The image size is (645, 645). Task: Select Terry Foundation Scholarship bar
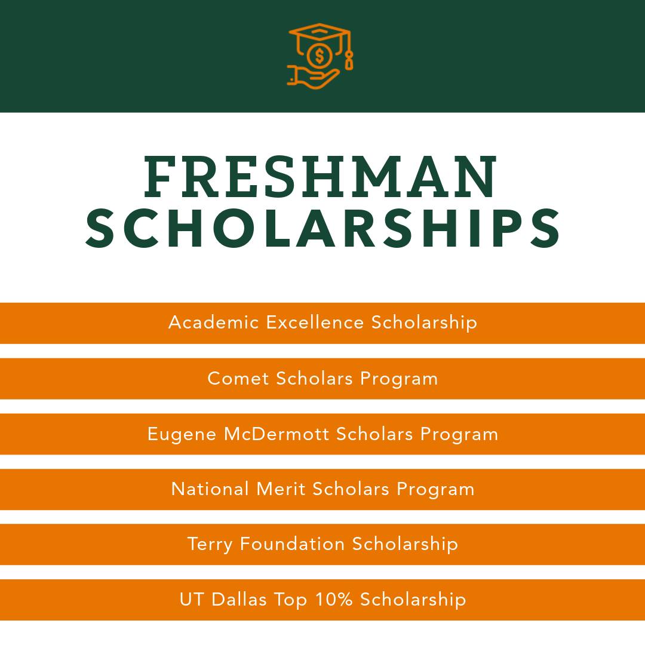[x=322, y=544]
